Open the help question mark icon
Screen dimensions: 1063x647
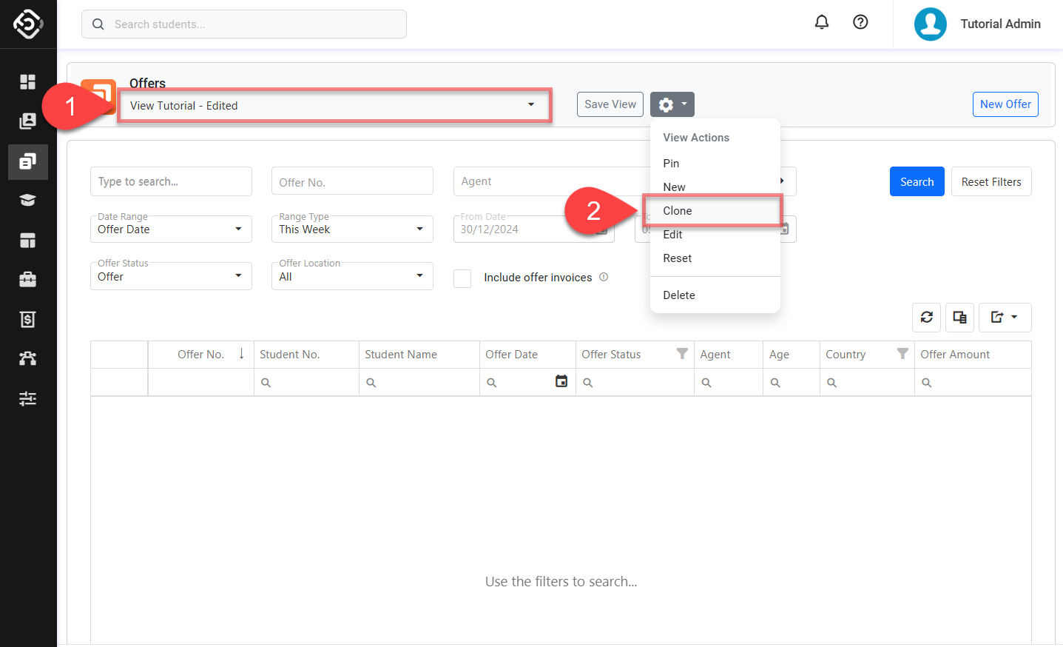(860, 22)
